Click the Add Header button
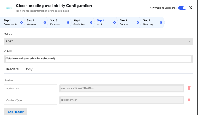The image size is (198, 115). (16, 112)
